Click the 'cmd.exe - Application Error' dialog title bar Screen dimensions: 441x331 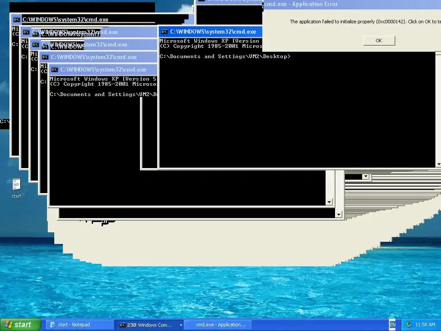352,4
